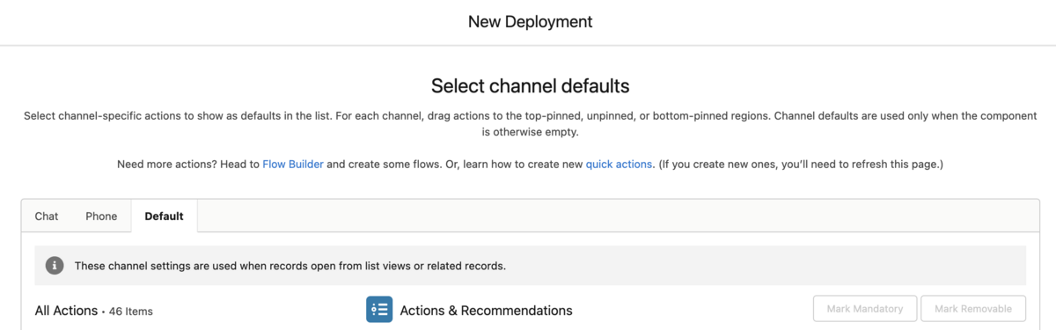Viewport: 1056px width, 330px height.
Task: Click the Mark Mandatory button
Action: (x=865, y=309)
